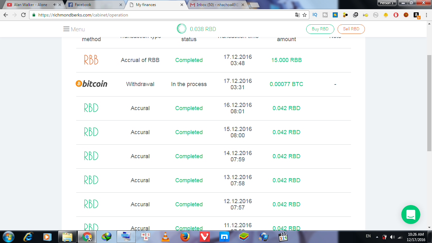Image resolution: width=432 pixels, height=243 pixels.
Task: Click the RBD logo in the 16.12.2016 row
Action: [91, 108]
